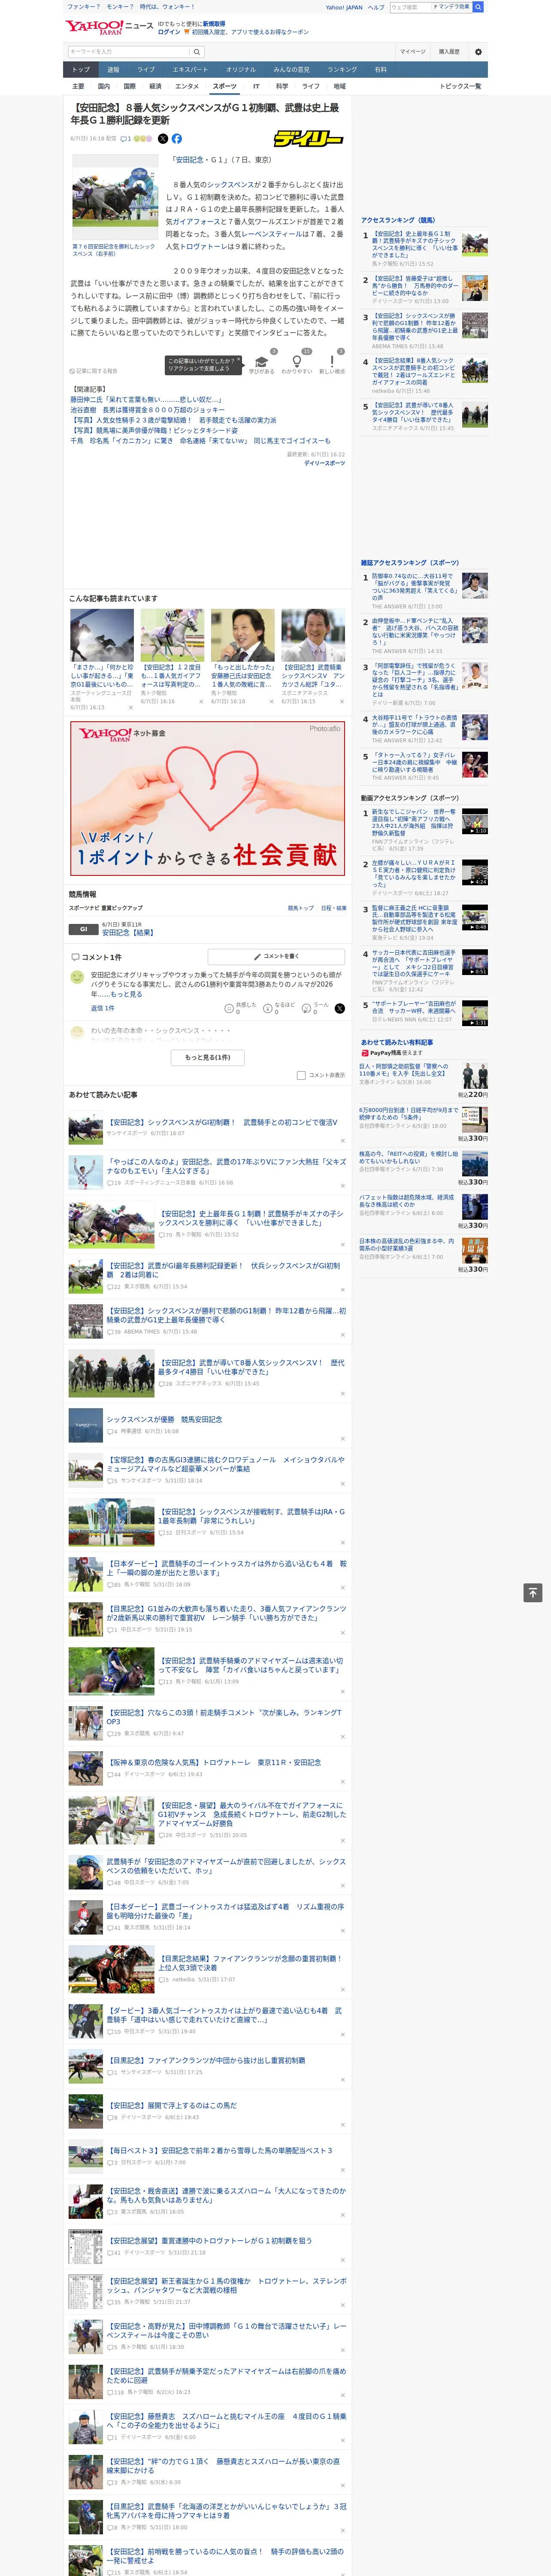Click the web search input at top
The image size is (551, 2576).
[x=410, y=7]
